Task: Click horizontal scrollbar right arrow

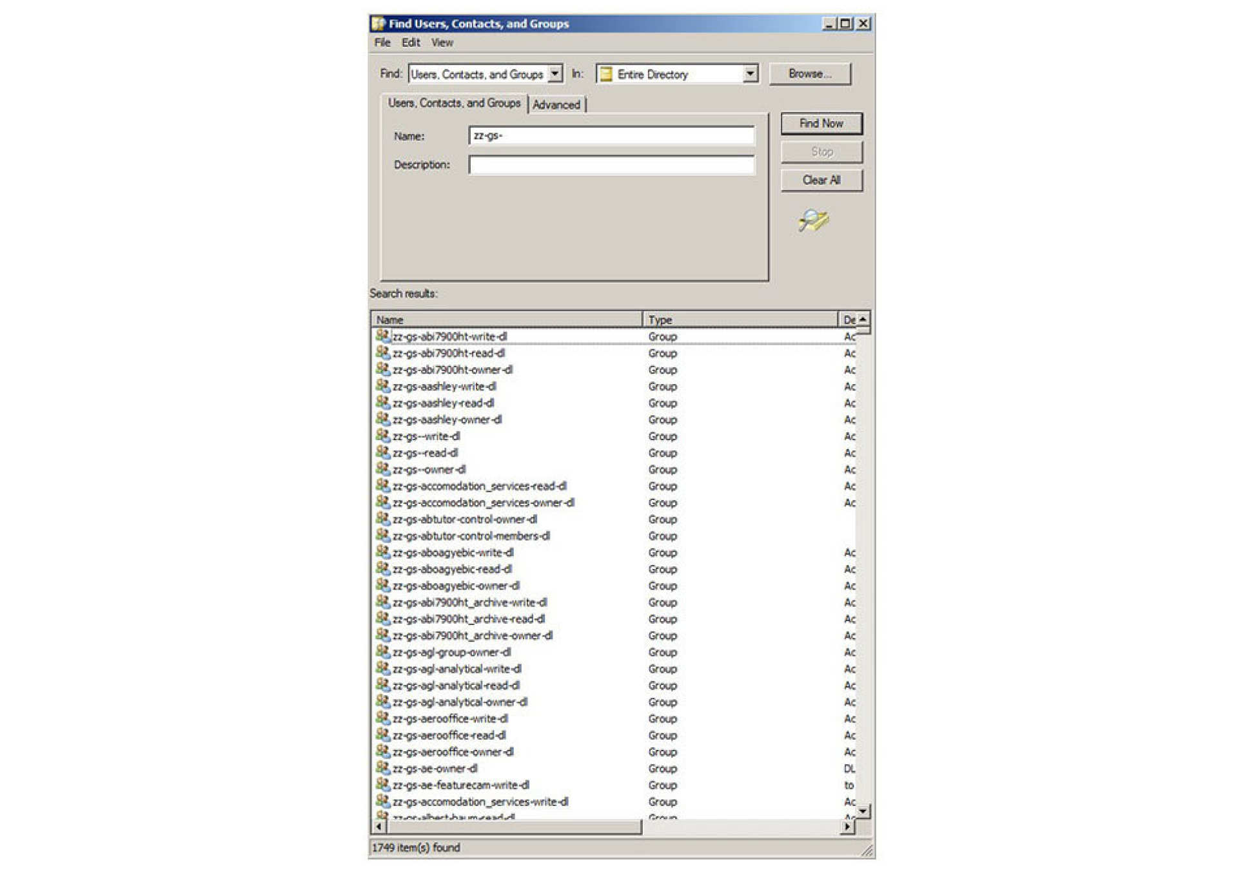Action: [847, 827]
